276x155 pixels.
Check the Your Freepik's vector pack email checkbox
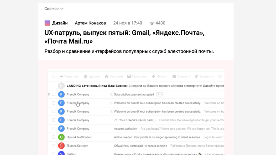[54, 120]
